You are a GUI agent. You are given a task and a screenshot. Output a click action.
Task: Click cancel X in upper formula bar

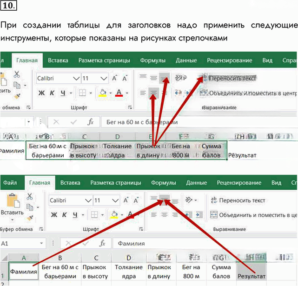(x=56, y=122)
